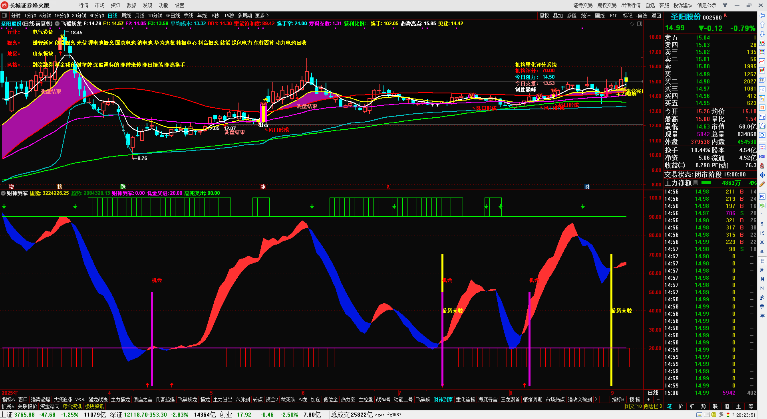Click the arrow to scroll indicator tabs right

click(596, 399)
